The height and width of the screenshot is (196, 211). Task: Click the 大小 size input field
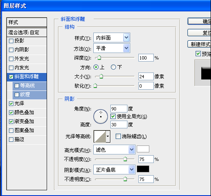pyautogui.click(x=146, y=77)
